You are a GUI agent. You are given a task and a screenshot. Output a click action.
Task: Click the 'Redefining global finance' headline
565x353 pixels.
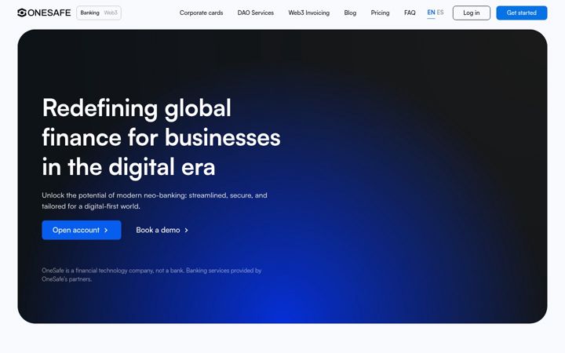coord(161,137)
